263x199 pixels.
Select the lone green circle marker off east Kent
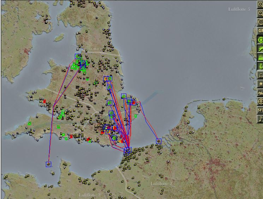136,116
